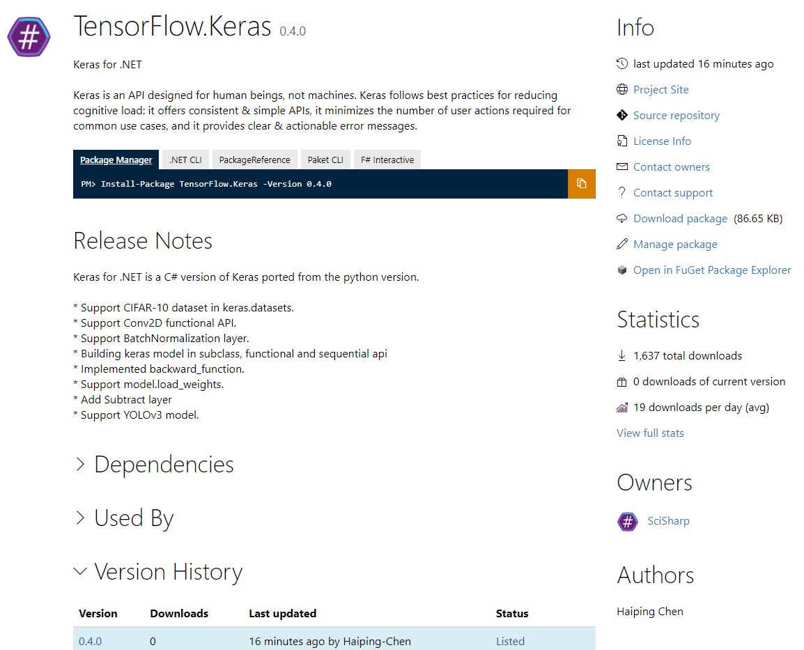Open in FuGet Package Explorer link

[712, 270]
